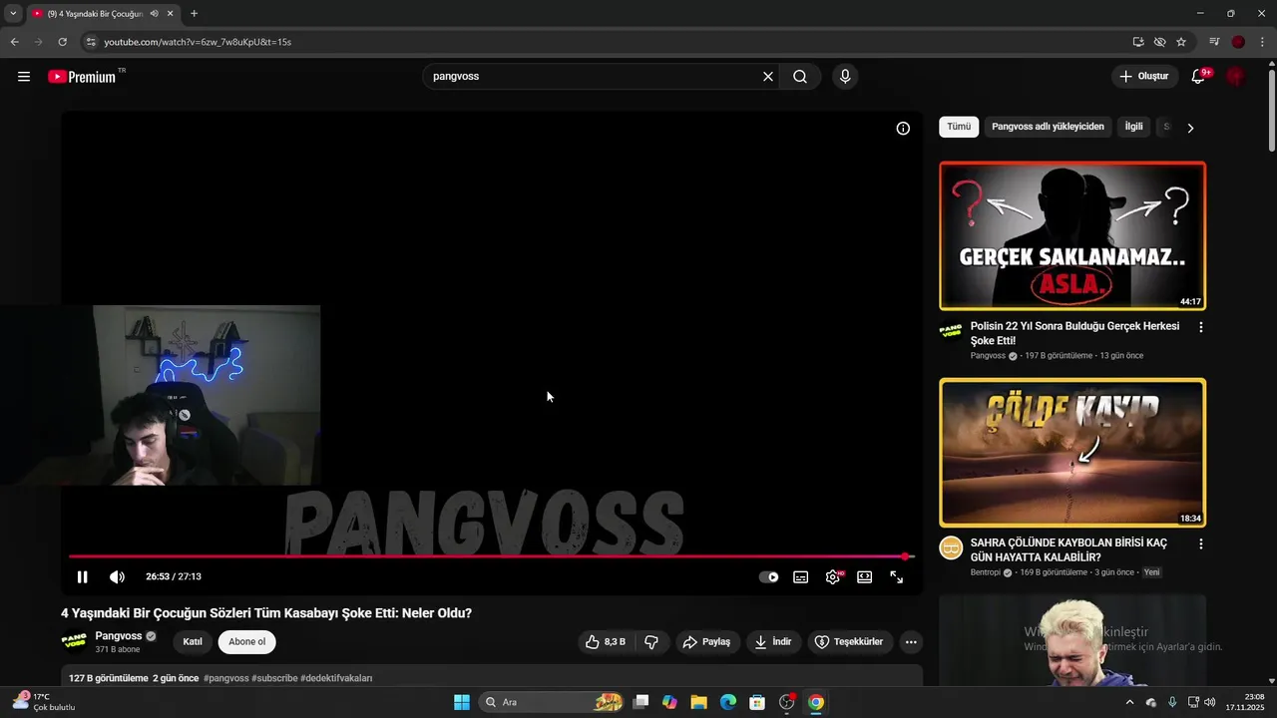
Task: Close the YouTube browser tab
Action: pos(171,14)
